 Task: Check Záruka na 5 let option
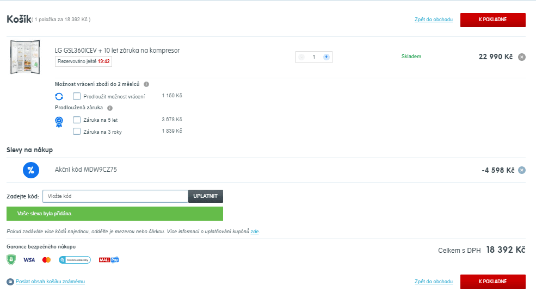pos(77,120)
